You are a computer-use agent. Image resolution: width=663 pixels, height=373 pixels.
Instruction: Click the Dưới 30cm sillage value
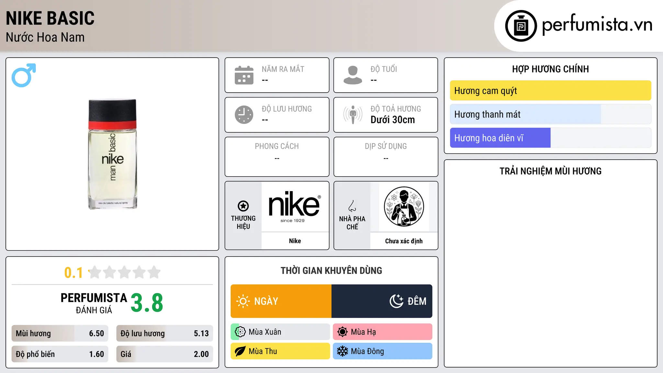pyautogui.click(x=393, y=120)
